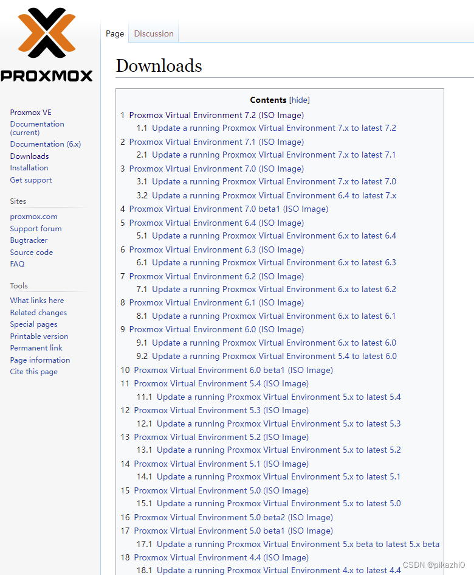The width and height of the screenshot is (474, 575).
Task: Jump to Proxmox Virtual Environment 6.1 (ISO Image)
Action: [x=216, y=303]
